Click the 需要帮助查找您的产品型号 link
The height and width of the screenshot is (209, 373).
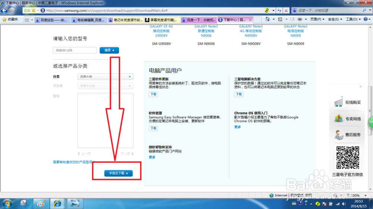(74, 162)
